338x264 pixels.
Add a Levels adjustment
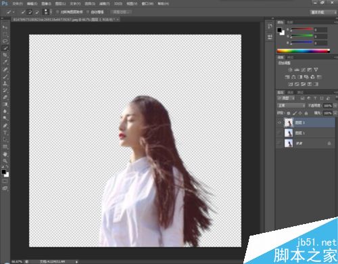pyautogui.click(x=297, y=70)
